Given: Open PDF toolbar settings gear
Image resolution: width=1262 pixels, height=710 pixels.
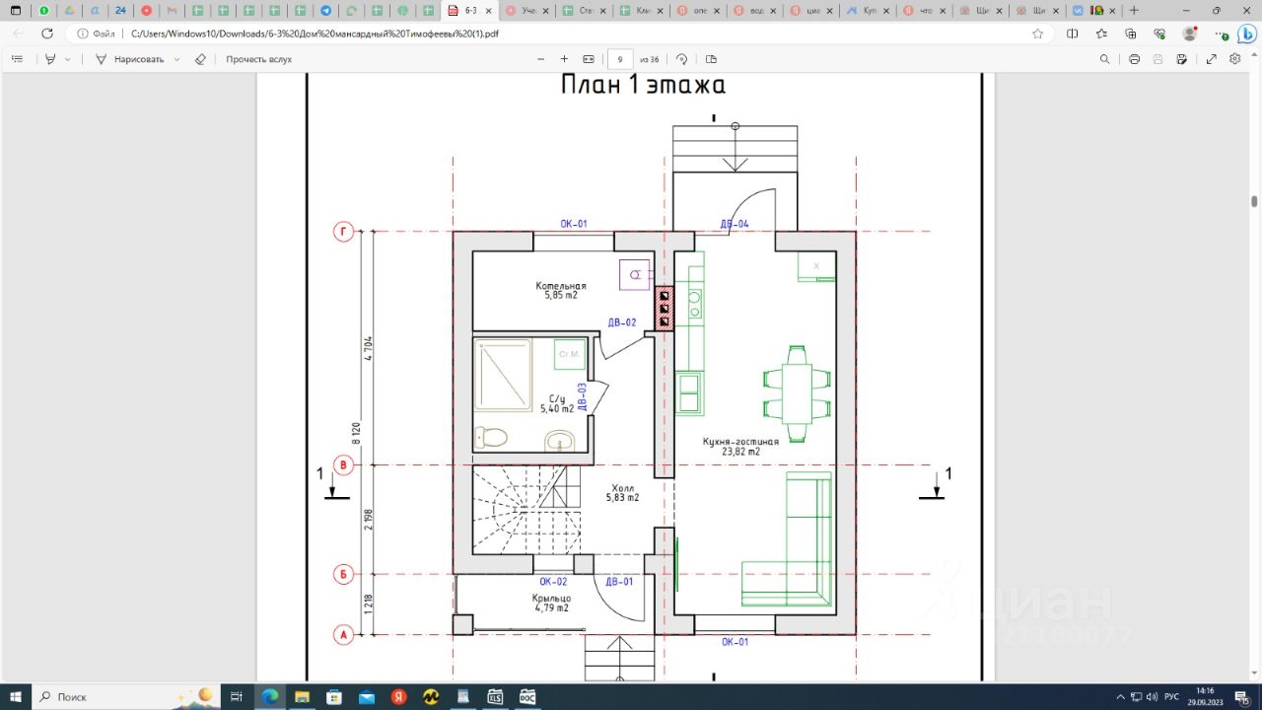Looking at the screenshot, I should [x=1234, y=59].
